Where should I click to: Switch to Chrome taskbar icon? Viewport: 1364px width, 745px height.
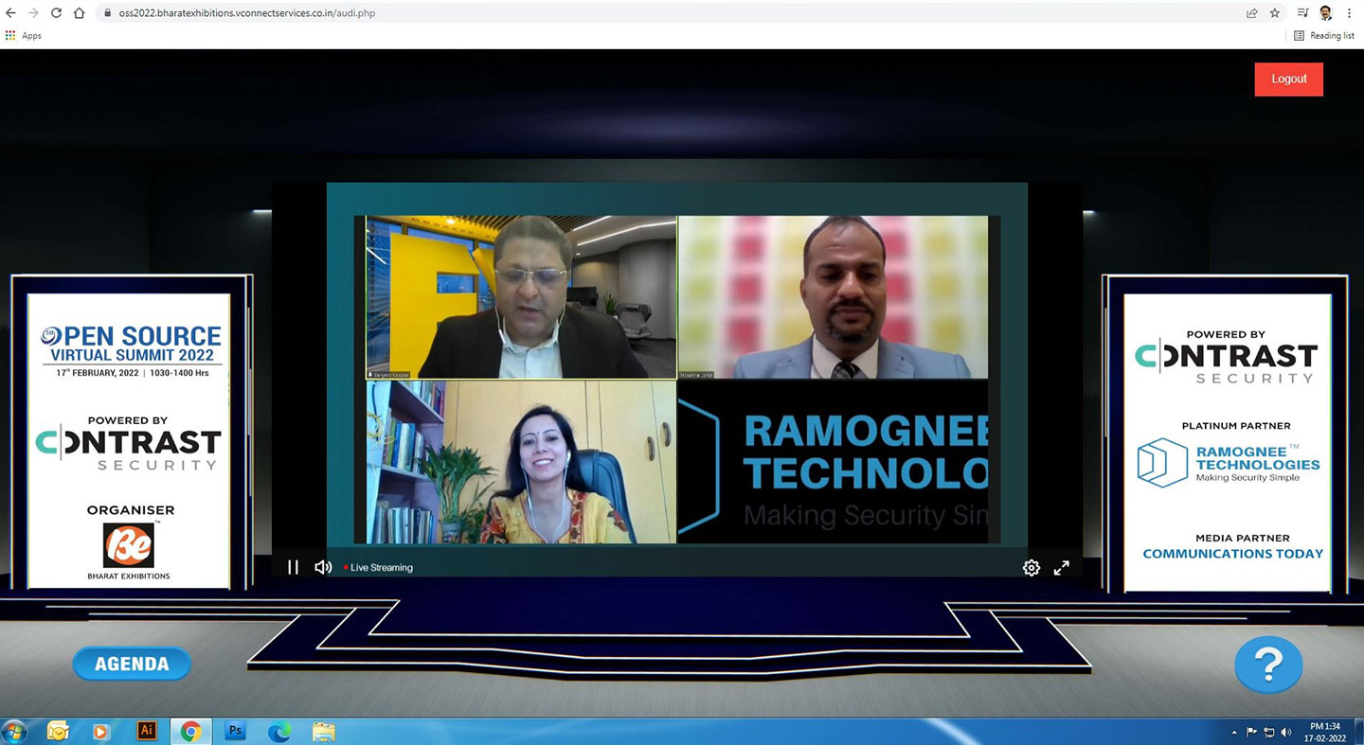click(190, 731)
